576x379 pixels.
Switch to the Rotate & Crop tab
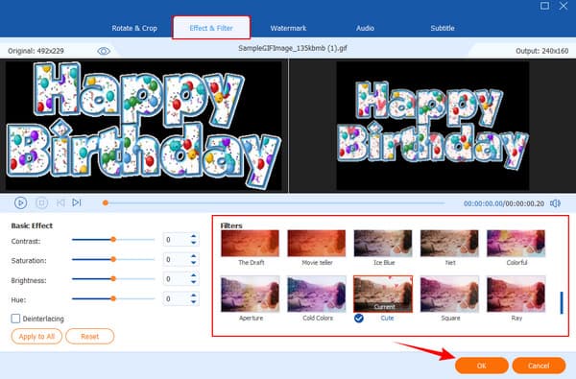pyautogui.click(x=134, y=28)
